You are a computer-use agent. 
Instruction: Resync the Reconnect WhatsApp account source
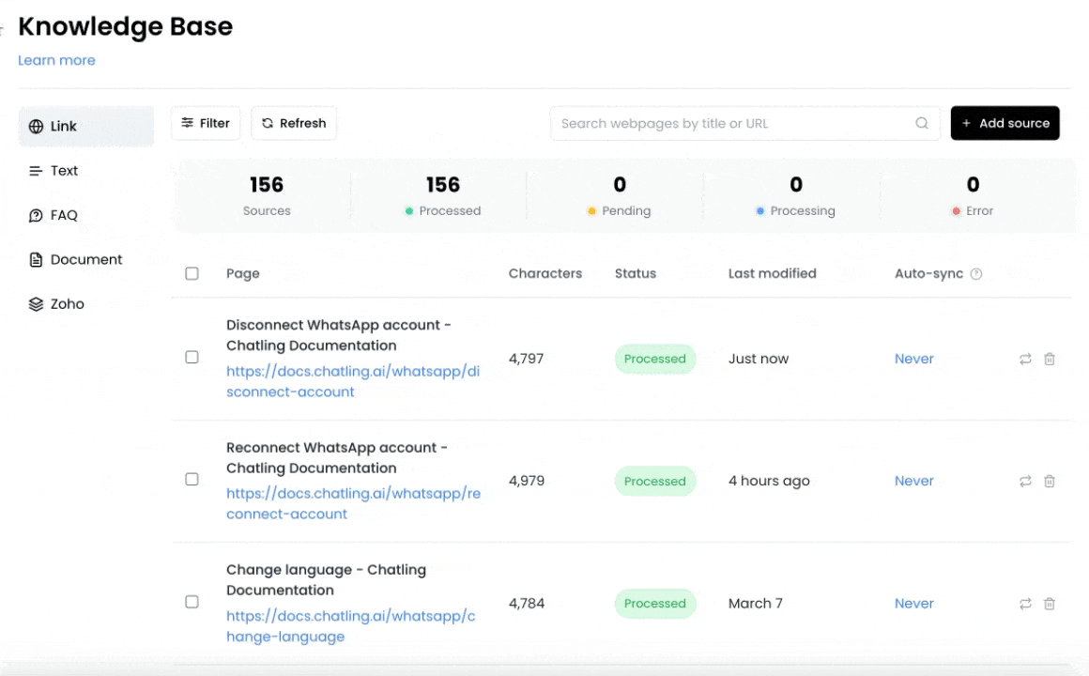1025,481
